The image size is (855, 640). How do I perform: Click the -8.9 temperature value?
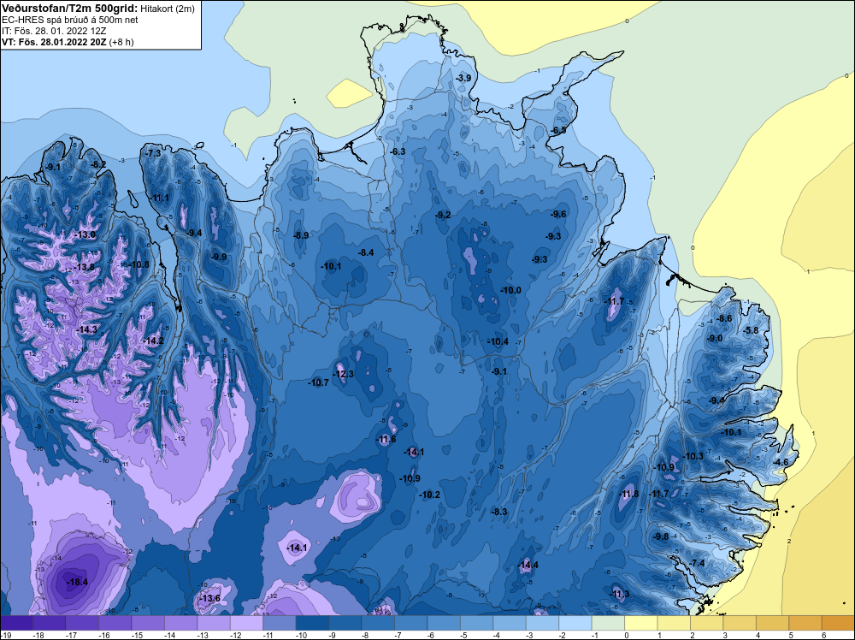click(x=301, y=235)
